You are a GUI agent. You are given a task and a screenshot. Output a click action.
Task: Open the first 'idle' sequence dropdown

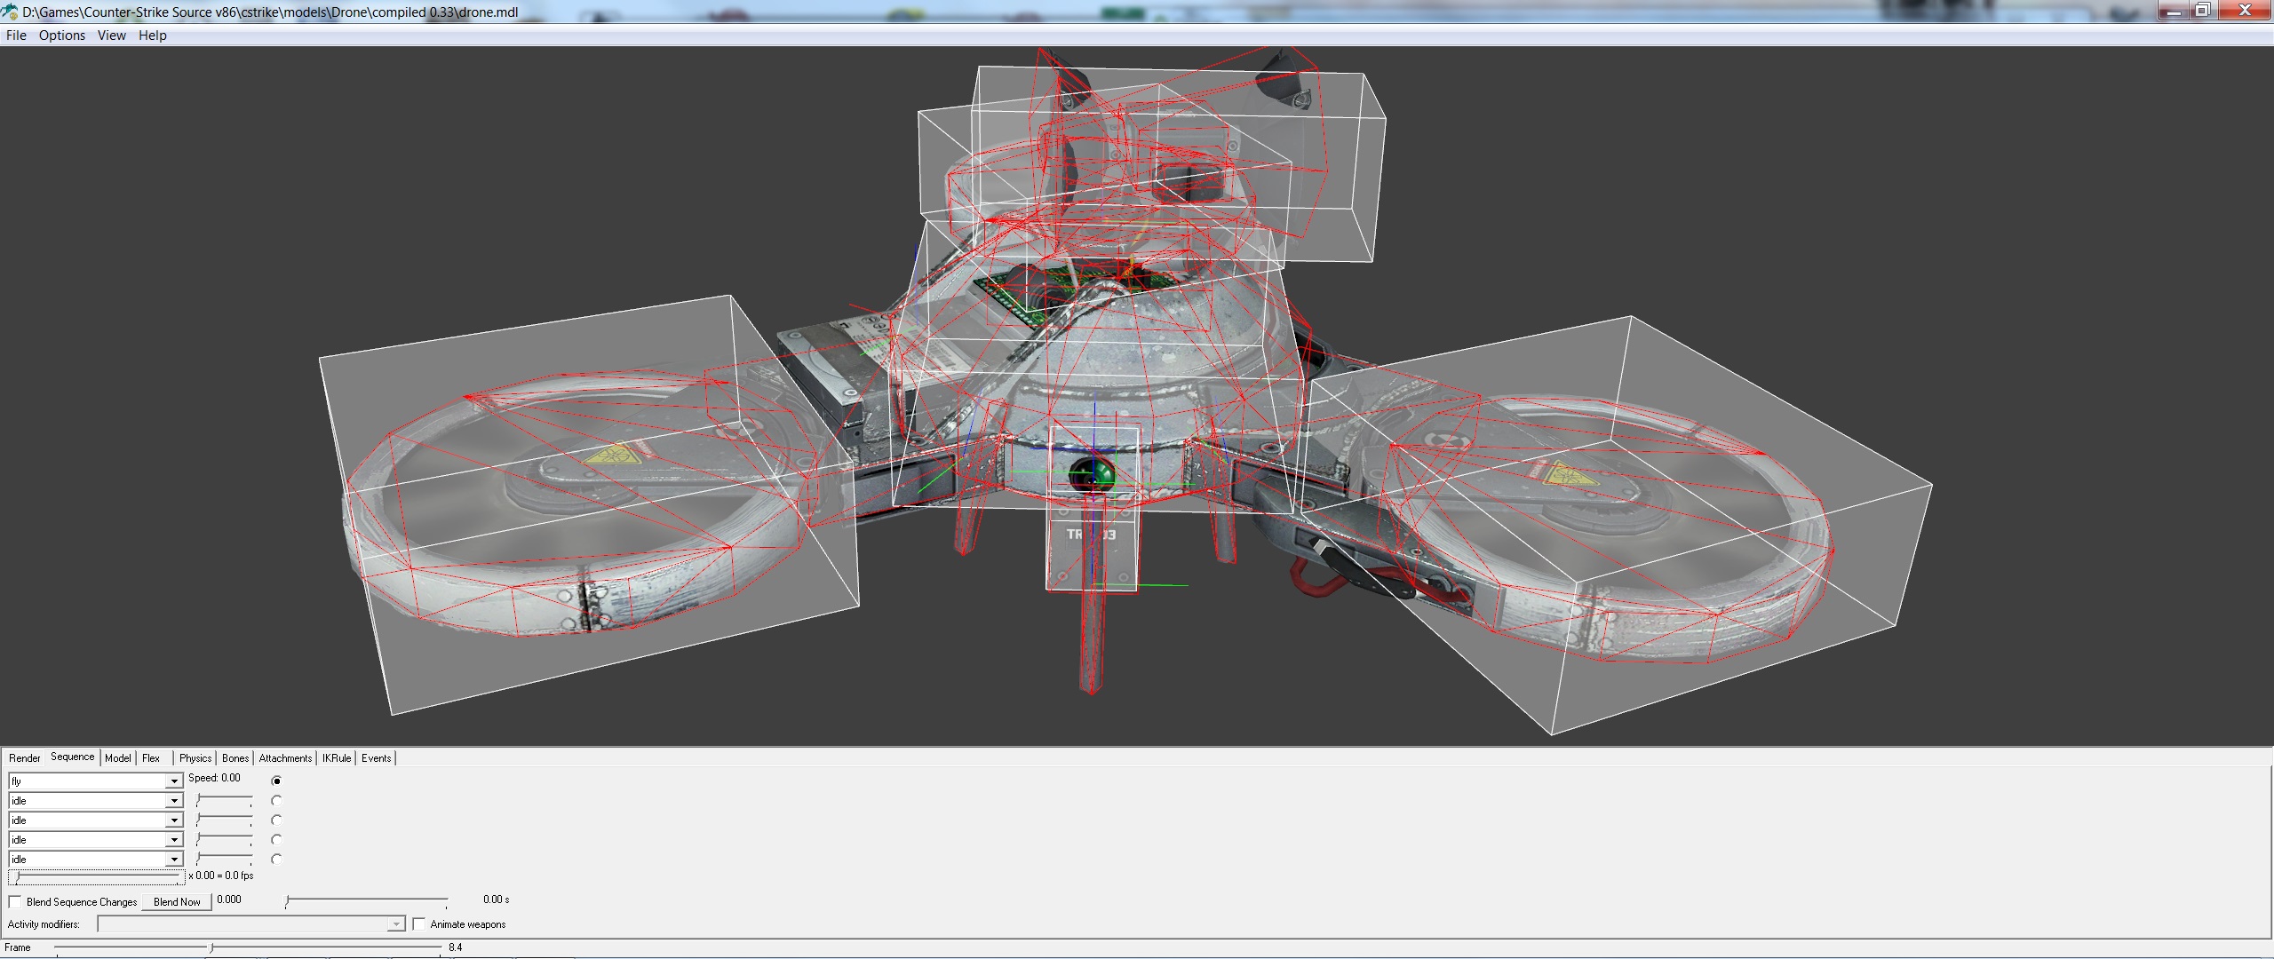click(96, 801)
